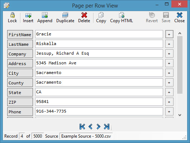
Task: Expand the Phone field with plus button
Action: click(169, 112)
